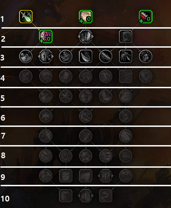Click the green plus on the garrote talent
The width and height of the screenshot is (171, 208).
[x=141, y=21]
